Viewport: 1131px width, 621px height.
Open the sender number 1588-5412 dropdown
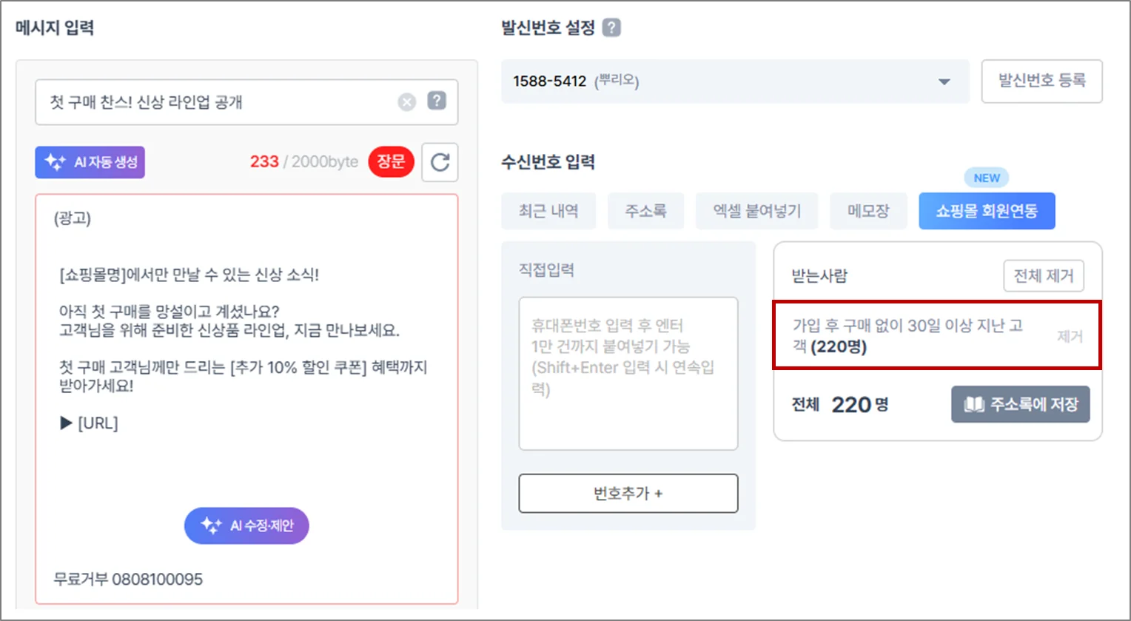click(x=735, y=81)
